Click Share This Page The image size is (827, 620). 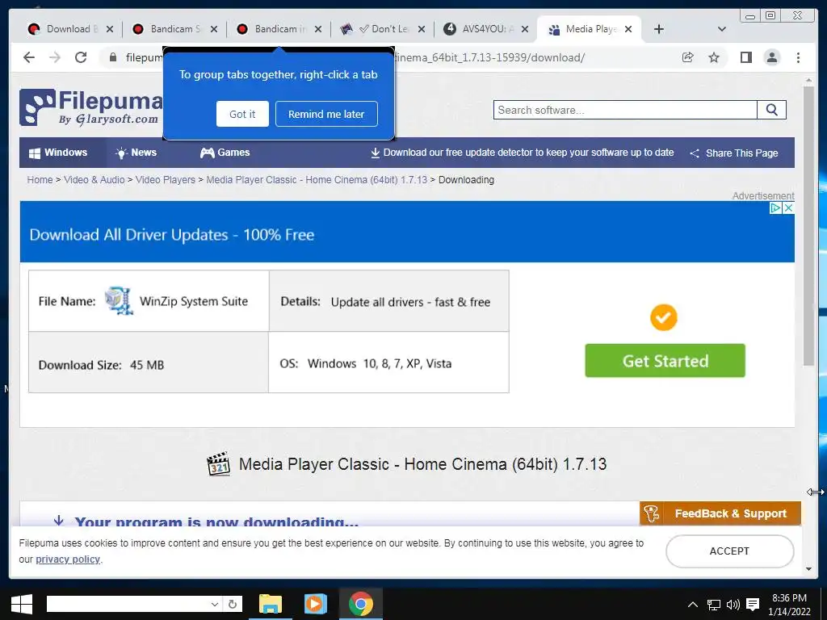click(733, 153)
